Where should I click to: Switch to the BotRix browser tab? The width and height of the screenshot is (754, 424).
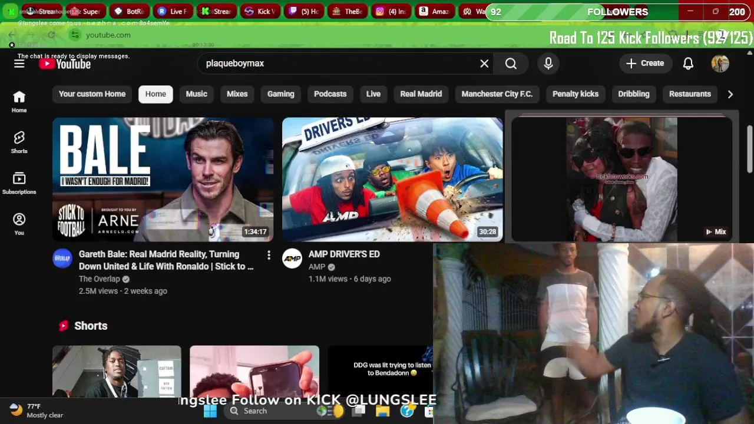[130, 11]
